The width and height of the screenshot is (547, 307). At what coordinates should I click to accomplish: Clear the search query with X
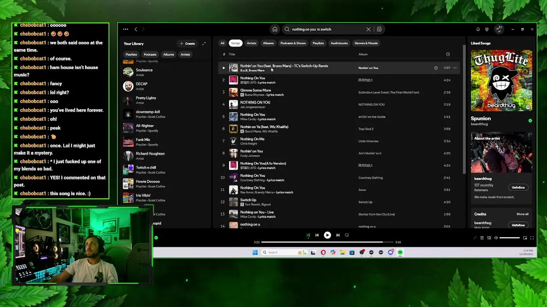[x=368, y=29]
